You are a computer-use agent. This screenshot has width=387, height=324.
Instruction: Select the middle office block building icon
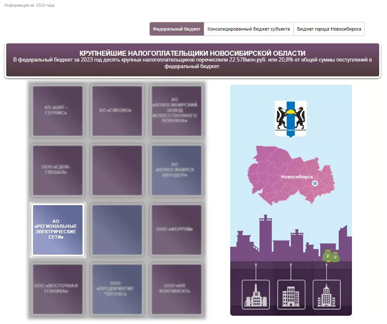291,295
